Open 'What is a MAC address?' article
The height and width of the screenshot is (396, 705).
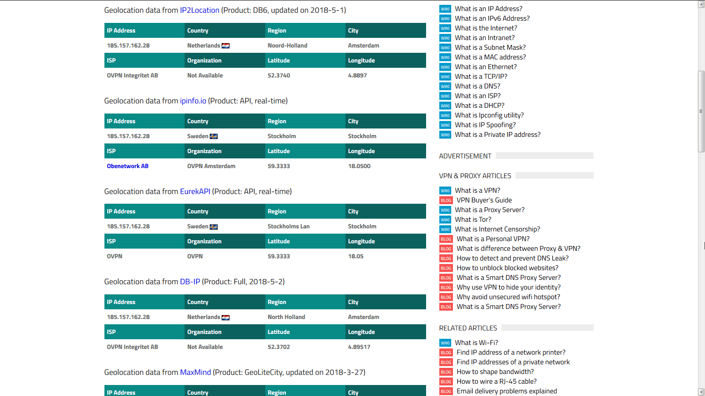click(x=490, y=57)
